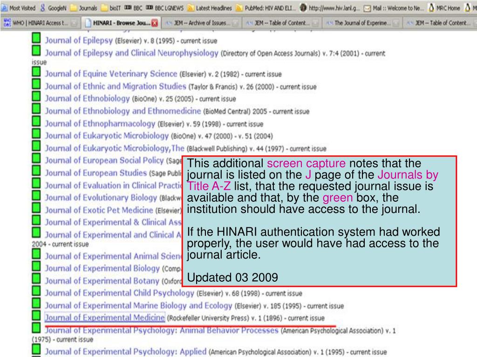Close the HINARI - Browse Journals tab
This screenshot has width=477, height=357.
(x=155, y=23)
